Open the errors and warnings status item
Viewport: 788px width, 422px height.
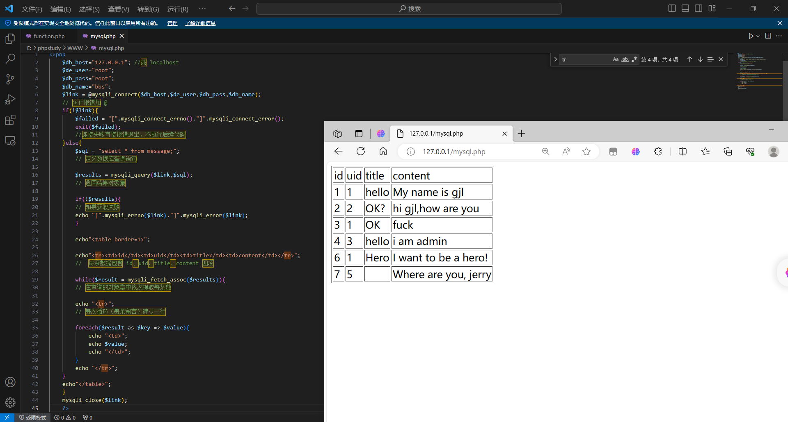pyautogui.click(x=65, y=417)
